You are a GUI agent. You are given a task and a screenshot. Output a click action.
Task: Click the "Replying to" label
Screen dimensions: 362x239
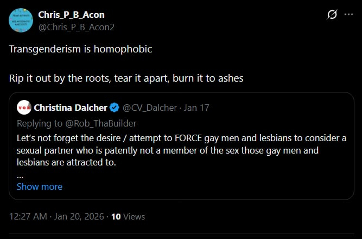coord(38,123)
